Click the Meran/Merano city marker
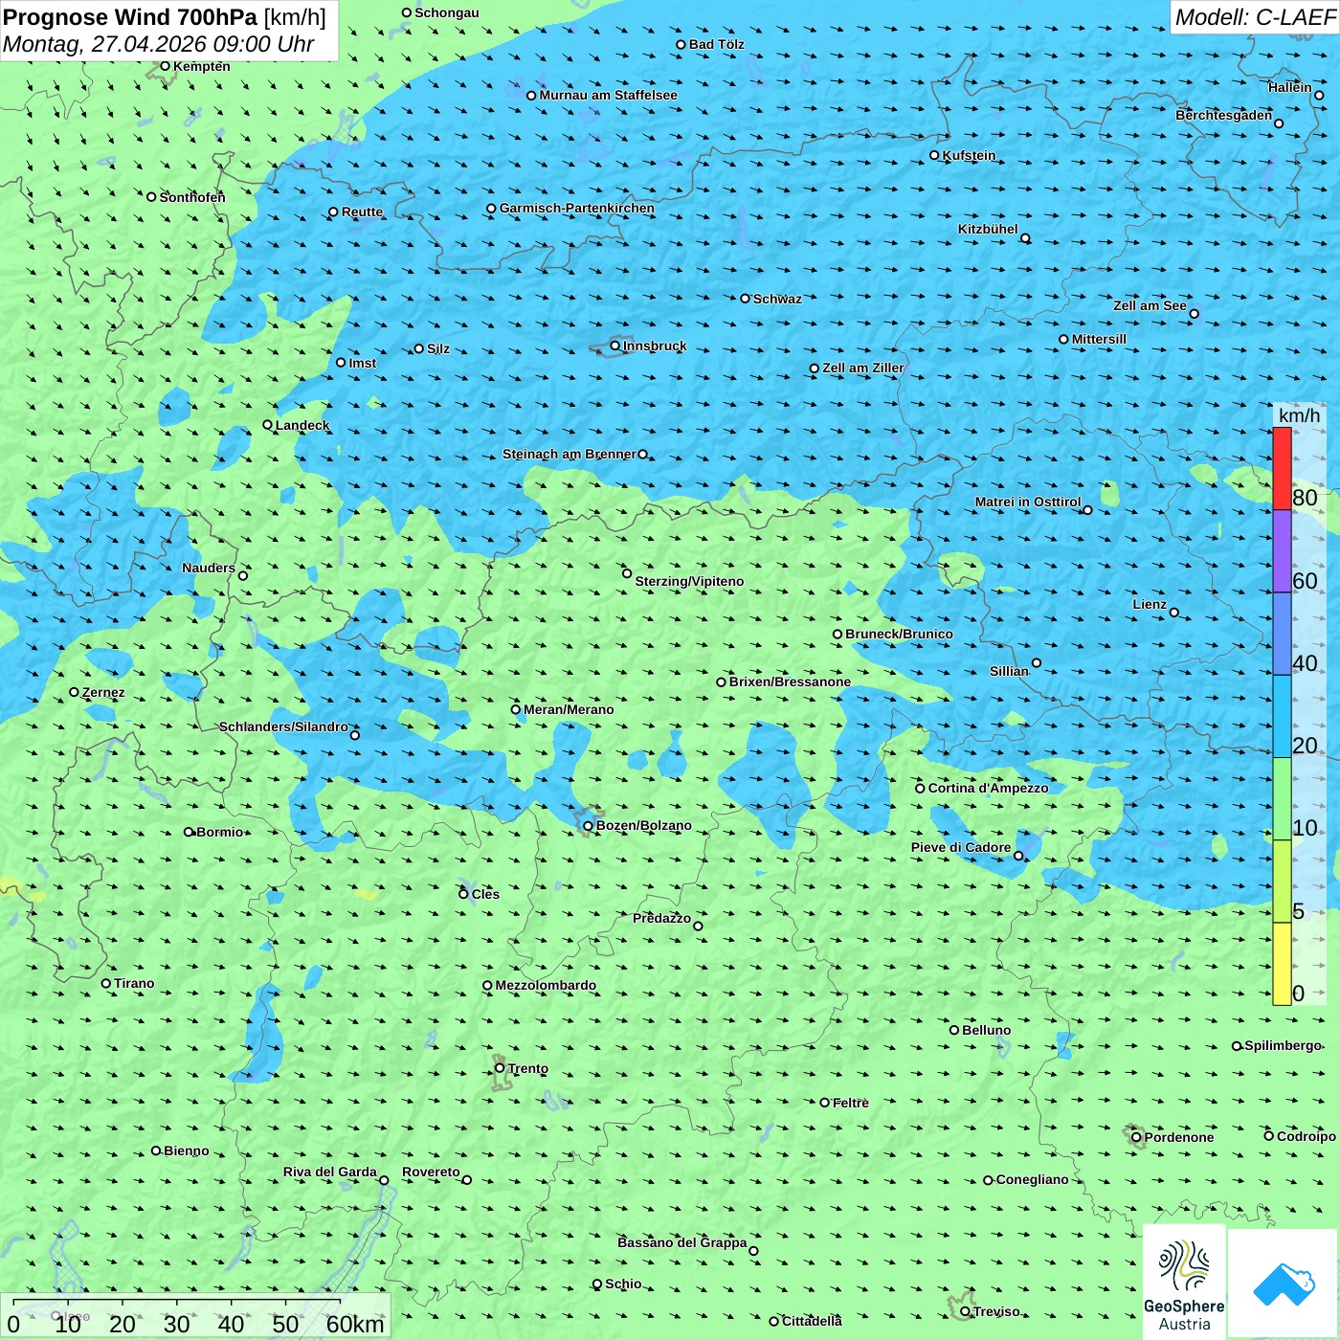Viewport: 1340px width, 1340px height. (516, 709)
